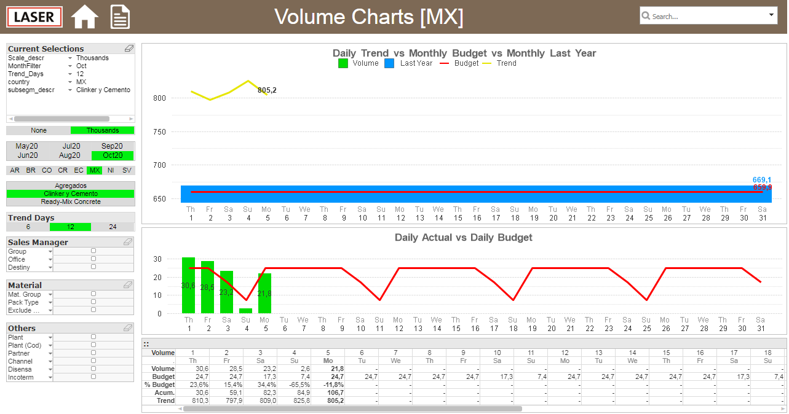
Task: Clear Sales Manager selections eraser icon
Action: [128, 242]
